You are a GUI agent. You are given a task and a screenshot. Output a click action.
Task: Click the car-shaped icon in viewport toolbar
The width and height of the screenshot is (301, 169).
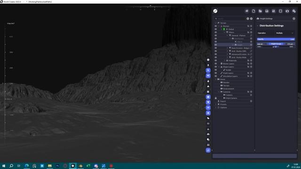(x=208, y=134)
